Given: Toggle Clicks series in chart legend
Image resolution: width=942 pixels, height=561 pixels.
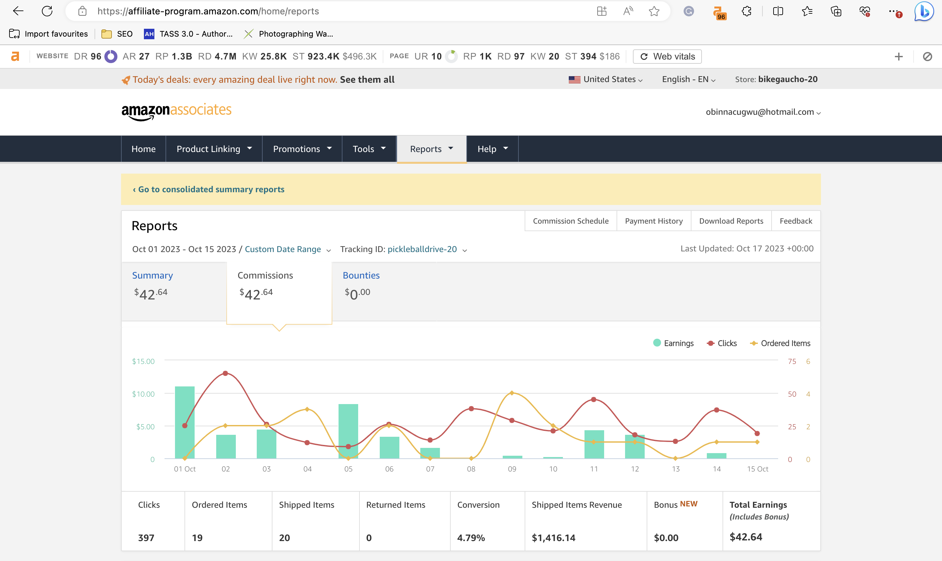Looking at the screenshot, I should [722, 343].
